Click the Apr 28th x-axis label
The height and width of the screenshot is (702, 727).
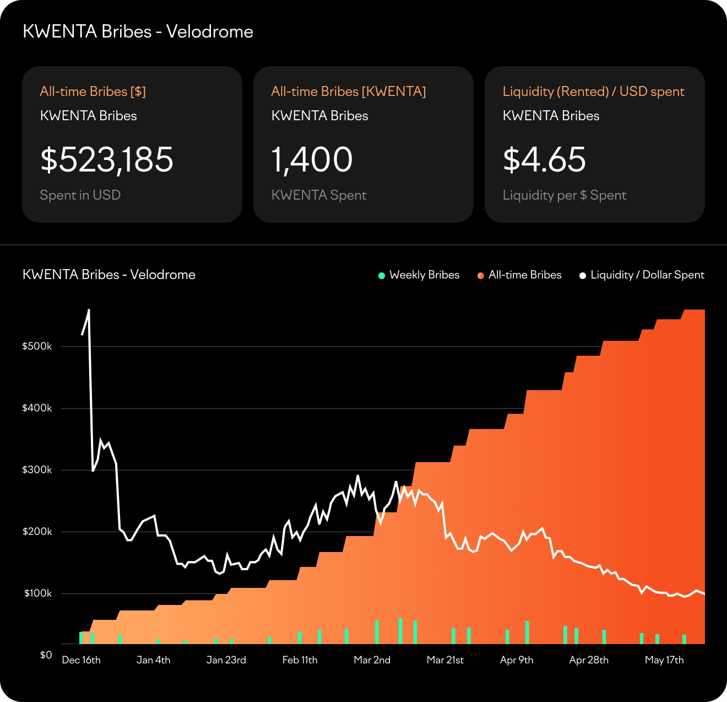point(589,660)
